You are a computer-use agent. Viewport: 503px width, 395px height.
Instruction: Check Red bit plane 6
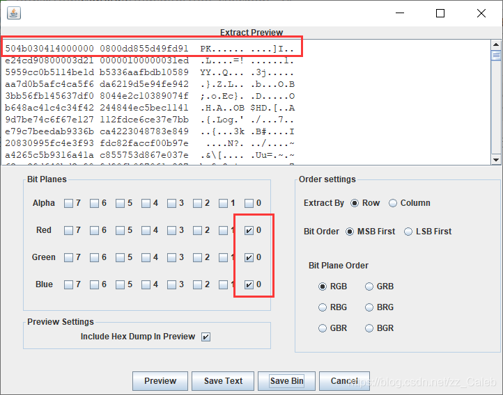94,230
